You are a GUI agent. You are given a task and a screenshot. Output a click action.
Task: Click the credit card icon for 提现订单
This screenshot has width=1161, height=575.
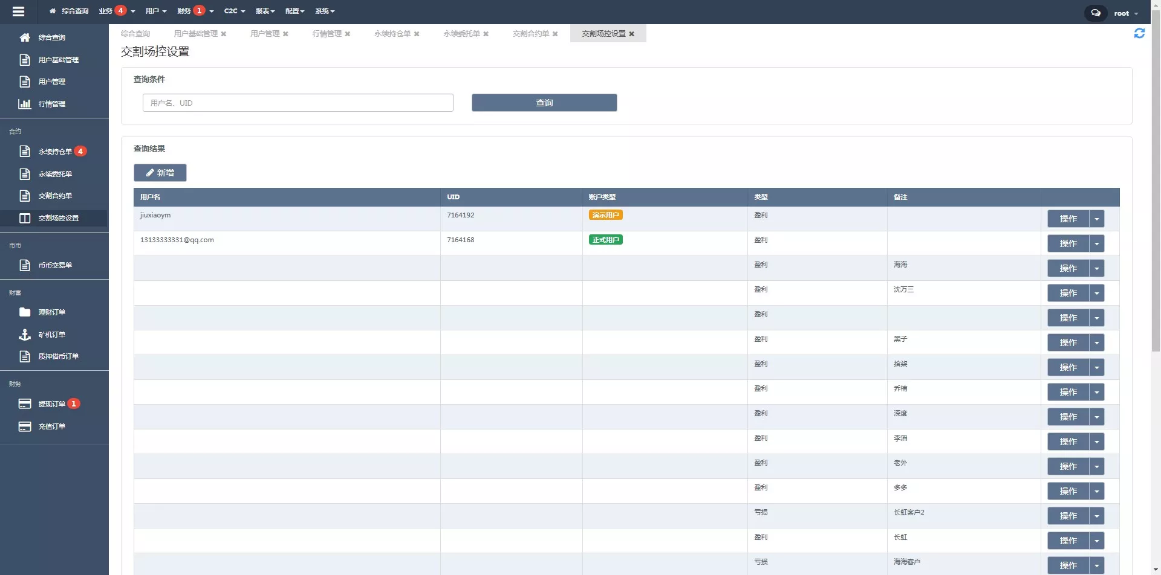coord(25,404)
